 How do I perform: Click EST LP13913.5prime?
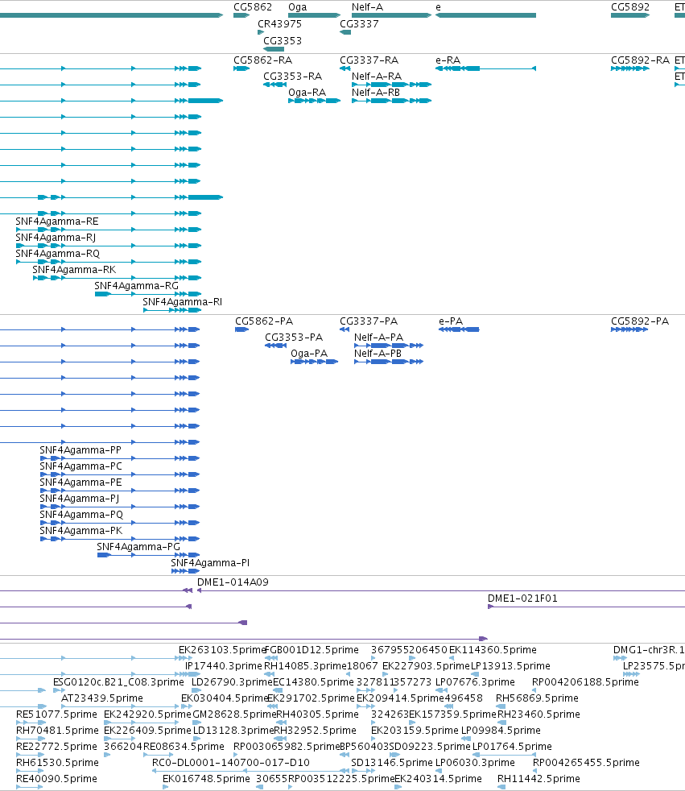[510, 666]
